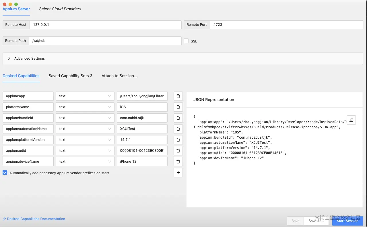The width and height of the screenshot is (367, 227).
Task: Select Desired Capabilities tab
Action: tap(21, 76)
